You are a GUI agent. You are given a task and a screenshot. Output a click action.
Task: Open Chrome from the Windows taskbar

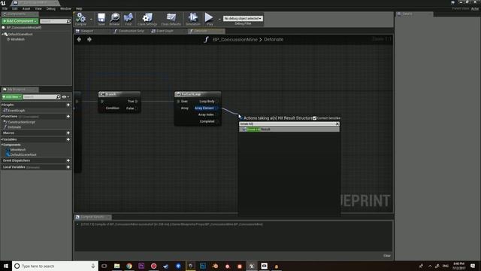point(129,266)
